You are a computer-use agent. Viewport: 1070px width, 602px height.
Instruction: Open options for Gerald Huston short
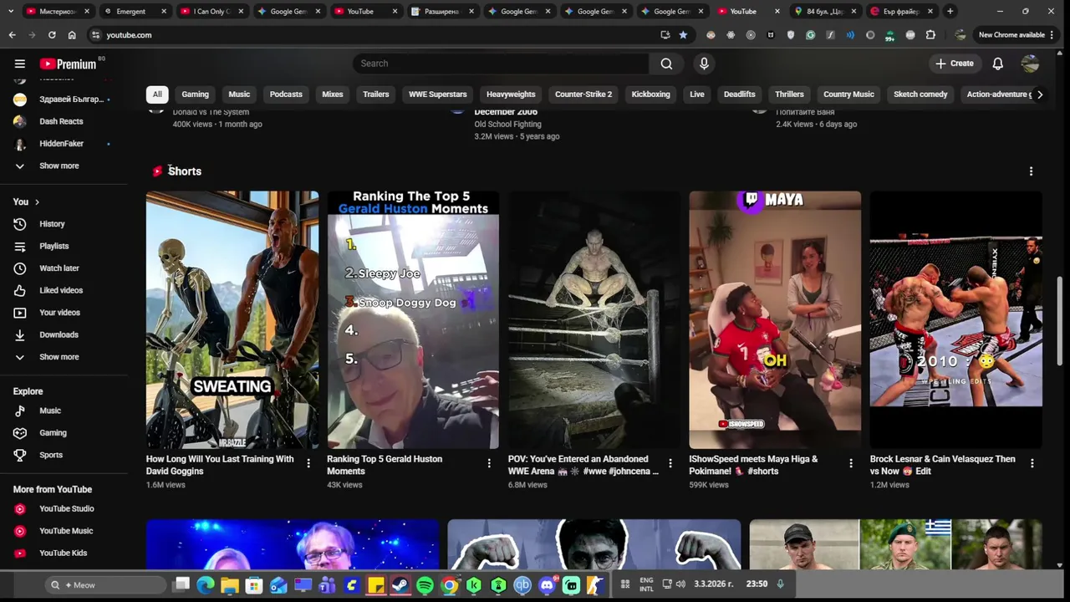click(489, 463)
